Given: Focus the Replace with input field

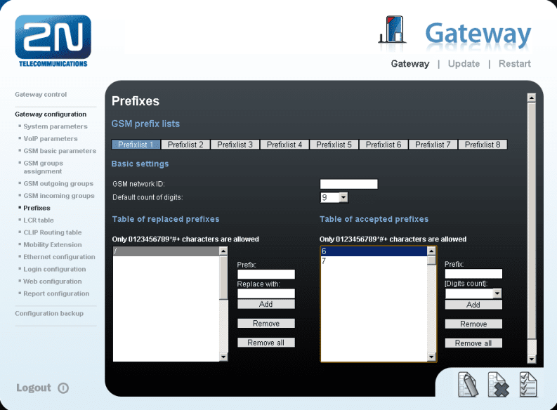Looking at the screenshot, I should [x=266, y=293].
